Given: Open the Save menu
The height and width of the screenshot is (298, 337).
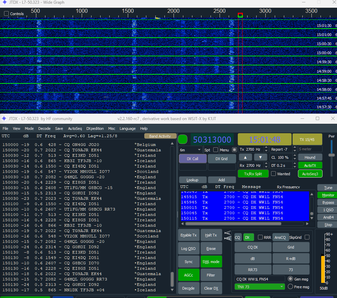Looking at the screenshot, I should pos(59,128).
